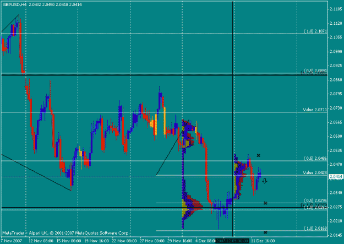Screen dimensions: 344x244
Task: Click the '11 Dec 16:00' time label
Action: [x=263, y=241]
